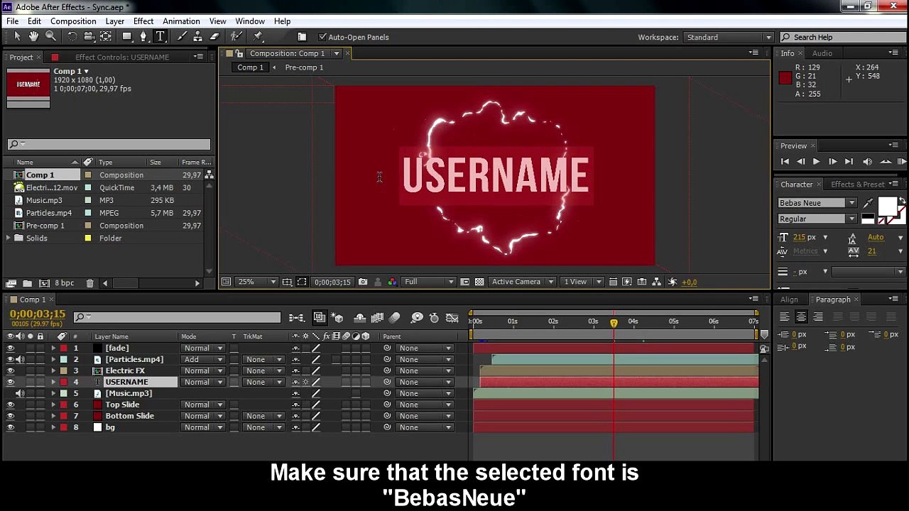
Task: Select the Rotation tool
Action: (x=72, y=36)
